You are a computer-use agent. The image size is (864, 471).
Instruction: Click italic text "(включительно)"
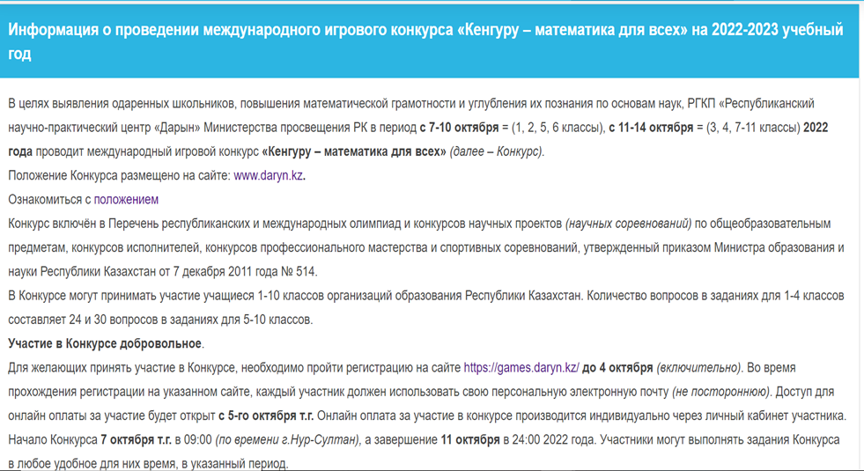tap(699, 367)
